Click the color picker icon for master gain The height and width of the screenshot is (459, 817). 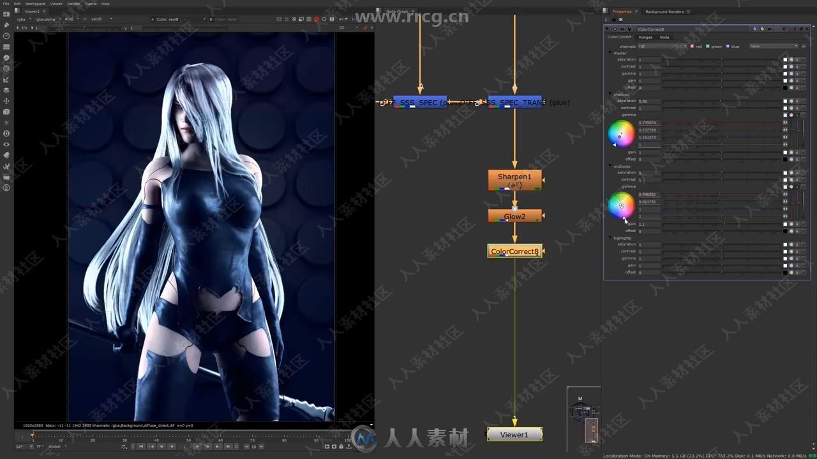791,80
